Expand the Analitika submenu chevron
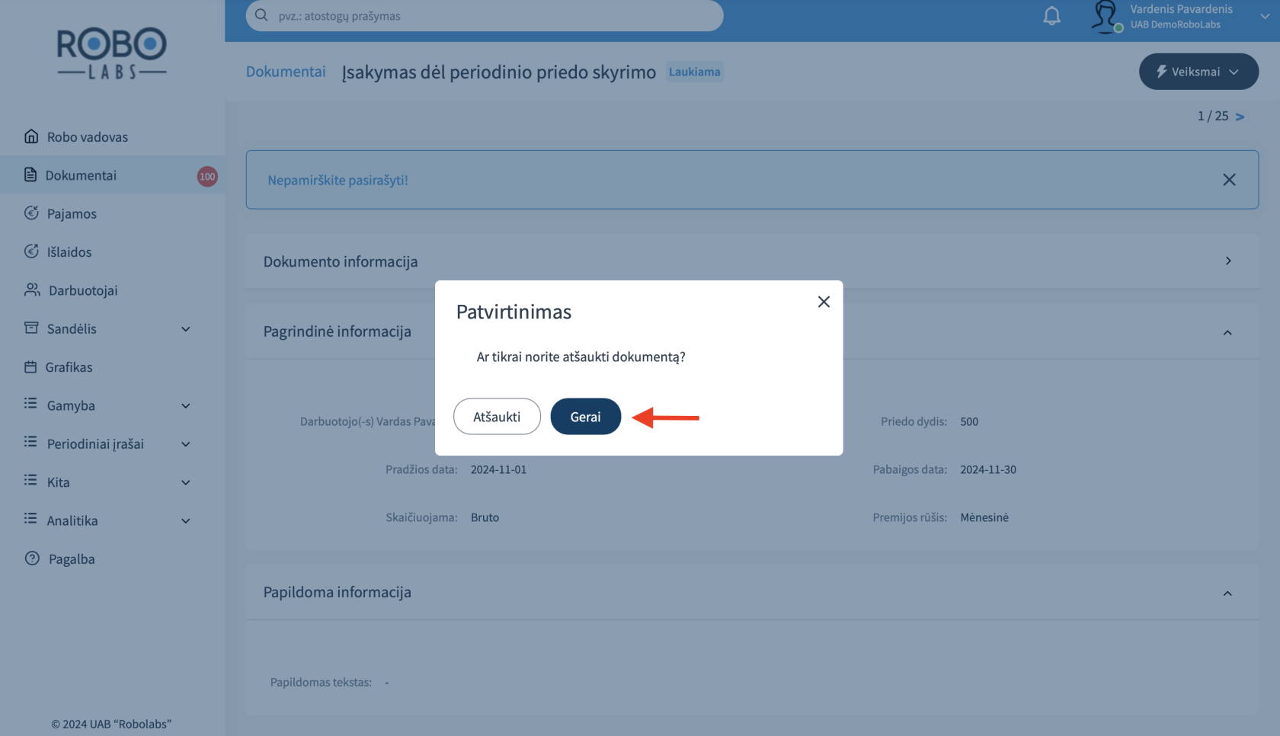 click(x=185, y=521)
